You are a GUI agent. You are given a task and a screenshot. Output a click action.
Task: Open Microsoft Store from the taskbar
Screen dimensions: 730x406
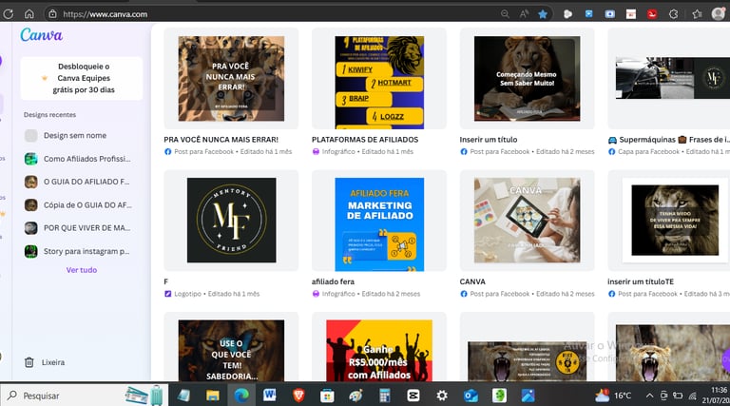pyautogui.click(x=327, y=396)
